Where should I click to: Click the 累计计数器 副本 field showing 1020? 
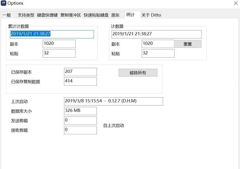pyautogui.click(x=59, y=44)
